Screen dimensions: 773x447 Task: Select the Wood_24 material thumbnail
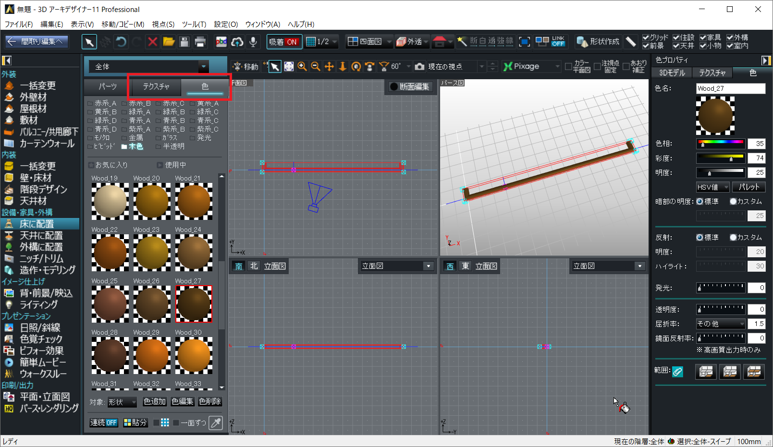[194, 253]
